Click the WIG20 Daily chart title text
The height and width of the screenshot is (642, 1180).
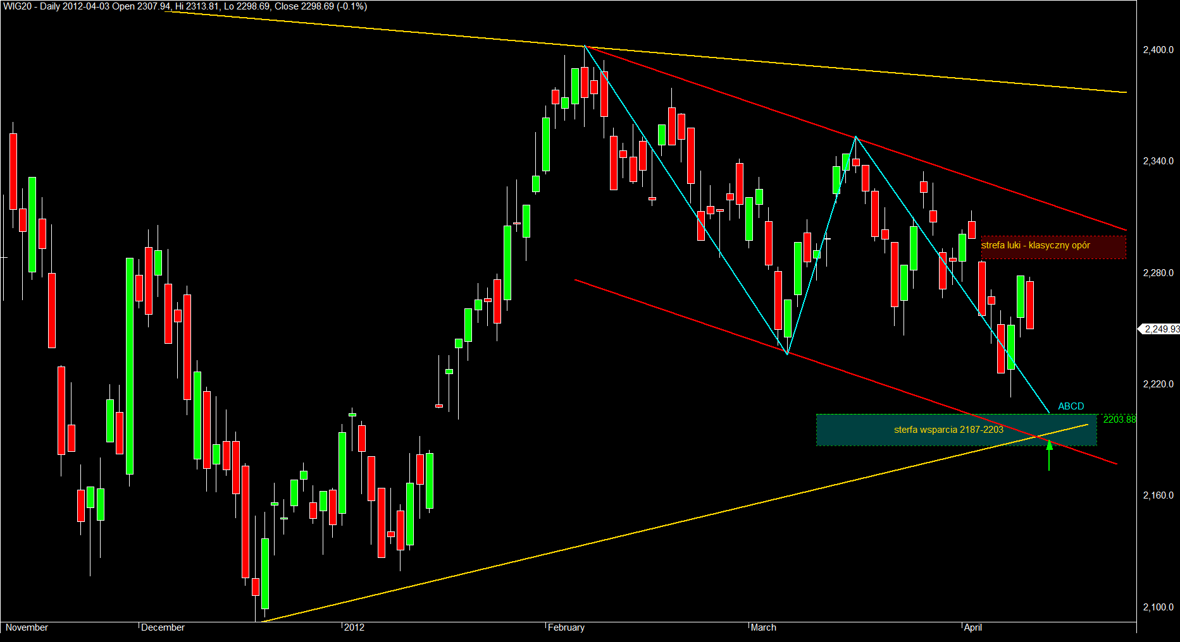pyautogui.click(x=185, y=6)
